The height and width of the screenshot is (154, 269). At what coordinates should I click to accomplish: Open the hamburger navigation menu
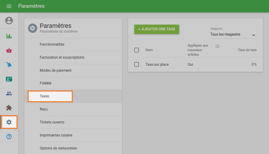9,6
